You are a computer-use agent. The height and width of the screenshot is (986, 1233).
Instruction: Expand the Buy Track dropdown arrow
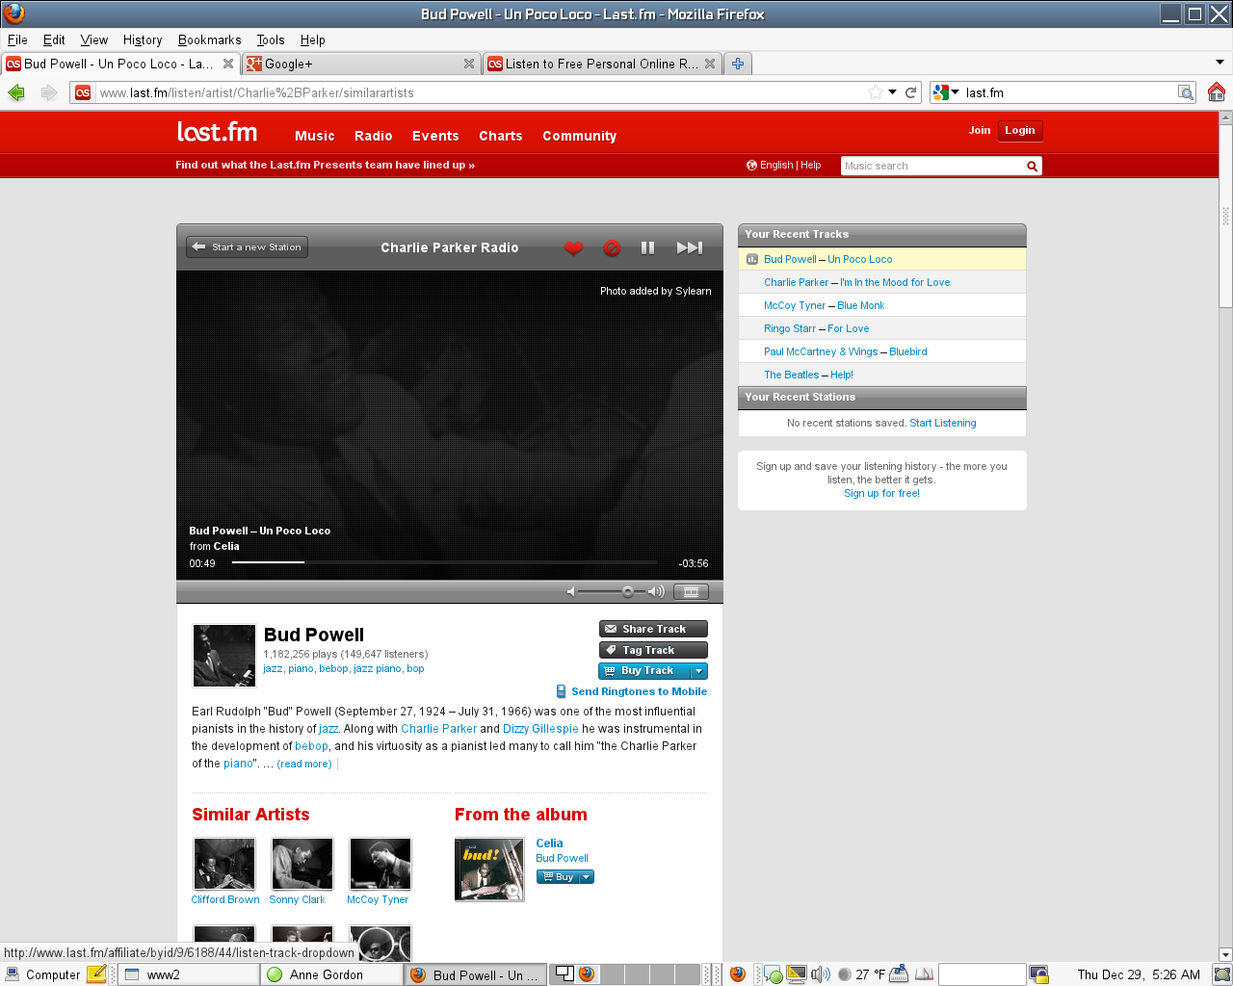click(699, 671)
